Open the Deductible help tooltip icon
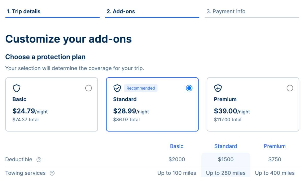305x177 pixels. (x=39, y=160)
